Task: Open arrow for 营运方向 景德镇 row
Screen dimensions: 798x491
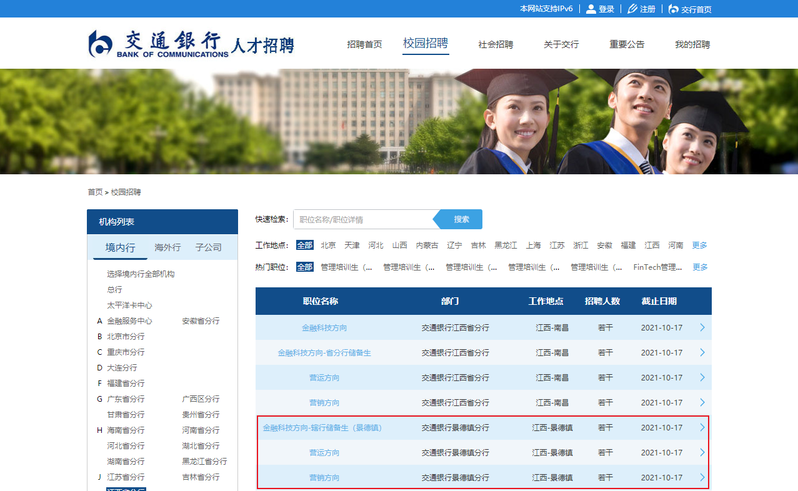Action: [702, 452]
